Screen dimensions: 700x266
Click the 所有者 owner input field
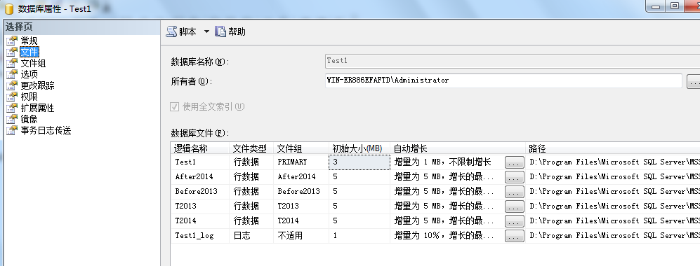click(x=503, y=80)
